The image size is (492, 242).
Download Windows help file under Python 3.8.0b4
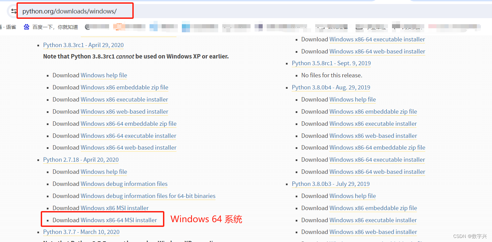(x=353, y=99)
